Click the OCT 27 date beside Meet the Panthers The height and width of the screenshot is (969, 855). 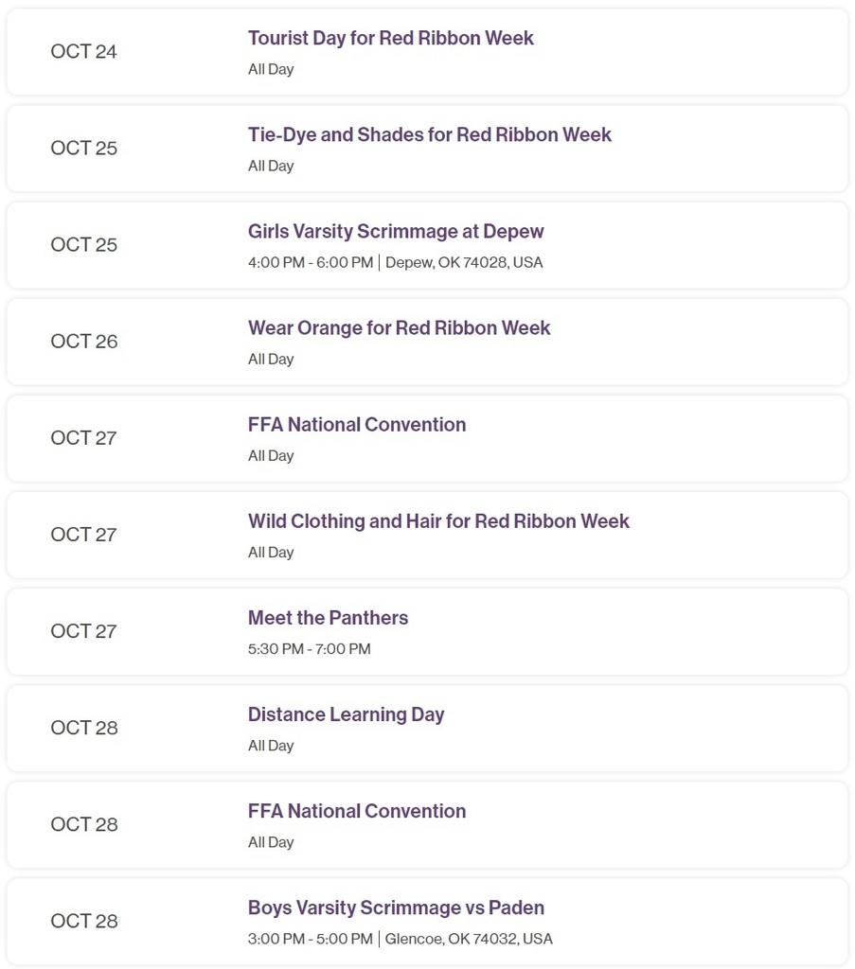(83, 631)
